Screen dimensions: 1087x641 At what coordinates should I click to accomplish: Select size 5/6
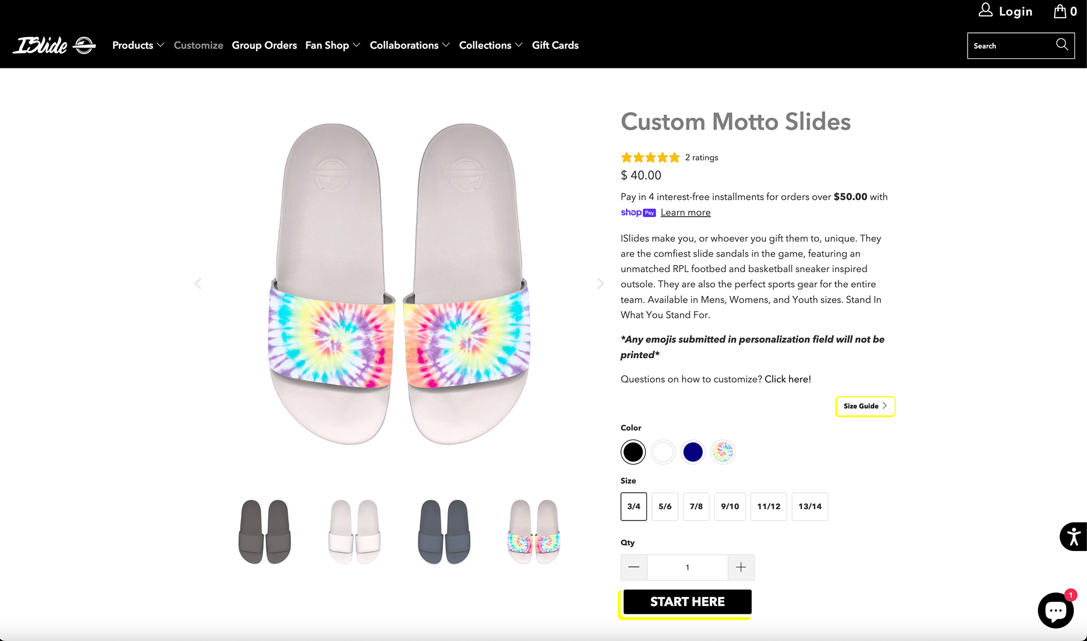click(665, 506)
